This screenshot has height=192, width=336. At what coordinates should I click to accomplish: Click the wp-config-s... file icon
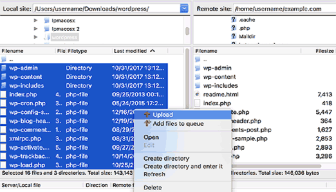3,112
